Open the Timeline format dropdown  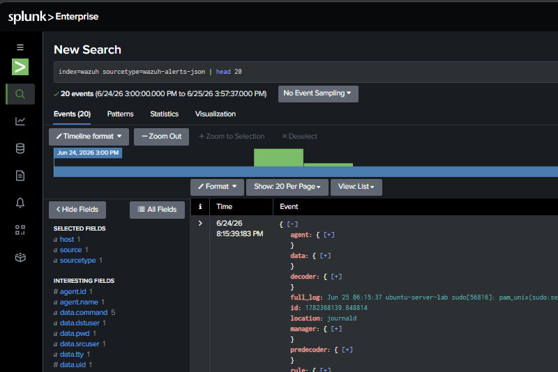pyautogui.click(x=89, y=137)
